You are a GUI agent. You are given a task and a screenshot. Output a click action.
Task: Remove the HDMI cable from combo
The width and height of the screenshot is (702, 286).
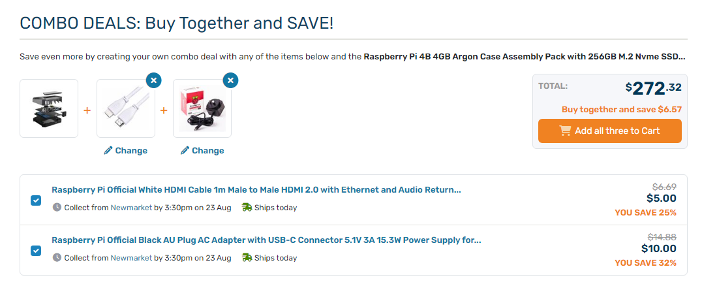(153, 80)
